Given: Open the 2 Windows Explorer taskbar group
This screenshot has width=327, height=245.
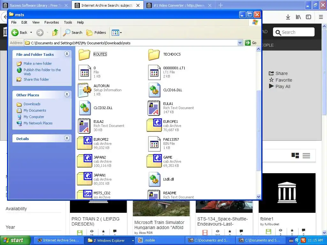Looking at the screenshot, I should (110, 241).
